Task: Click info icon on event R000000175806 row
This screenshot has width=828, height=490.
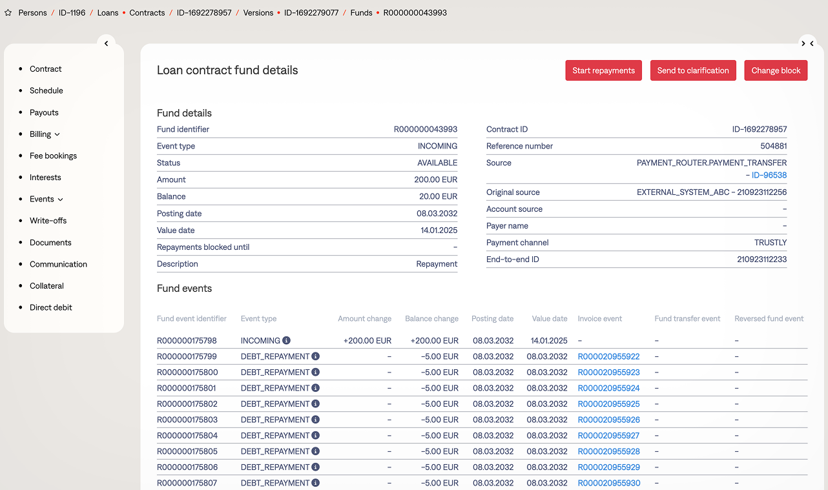Action: [316, 467]
